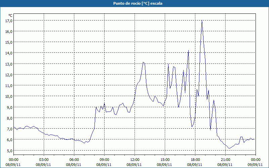This screenshot has height=168, width=269.
Task: Click the 5,0 y-axis value
Action: [9, 151]
